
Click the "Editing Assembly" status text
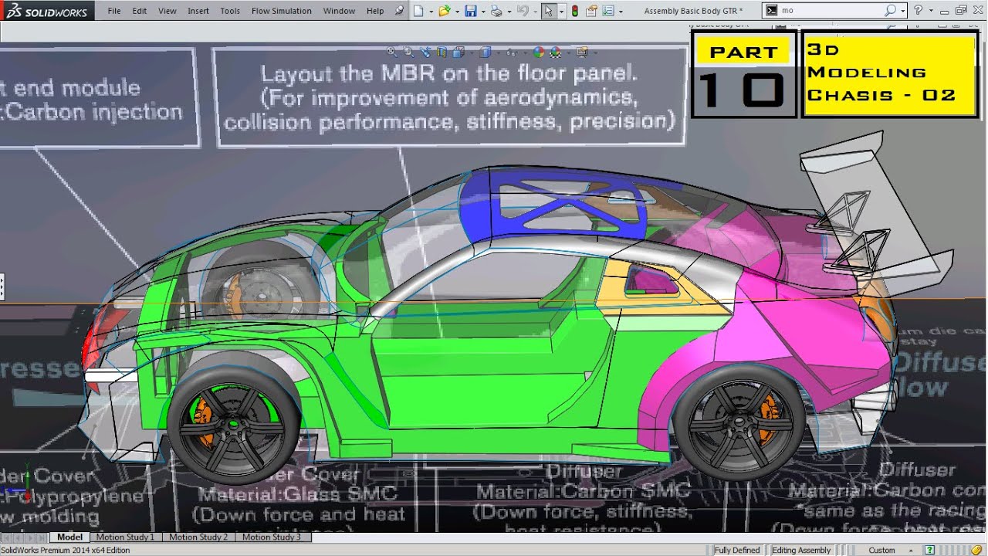pos(801,551)
